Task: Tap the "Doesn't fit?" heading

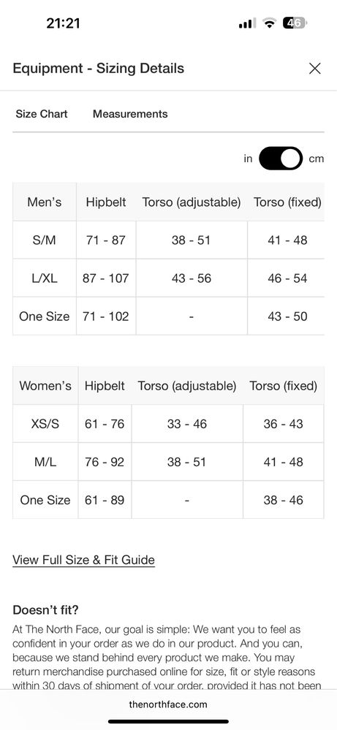Action: point(45,610)
